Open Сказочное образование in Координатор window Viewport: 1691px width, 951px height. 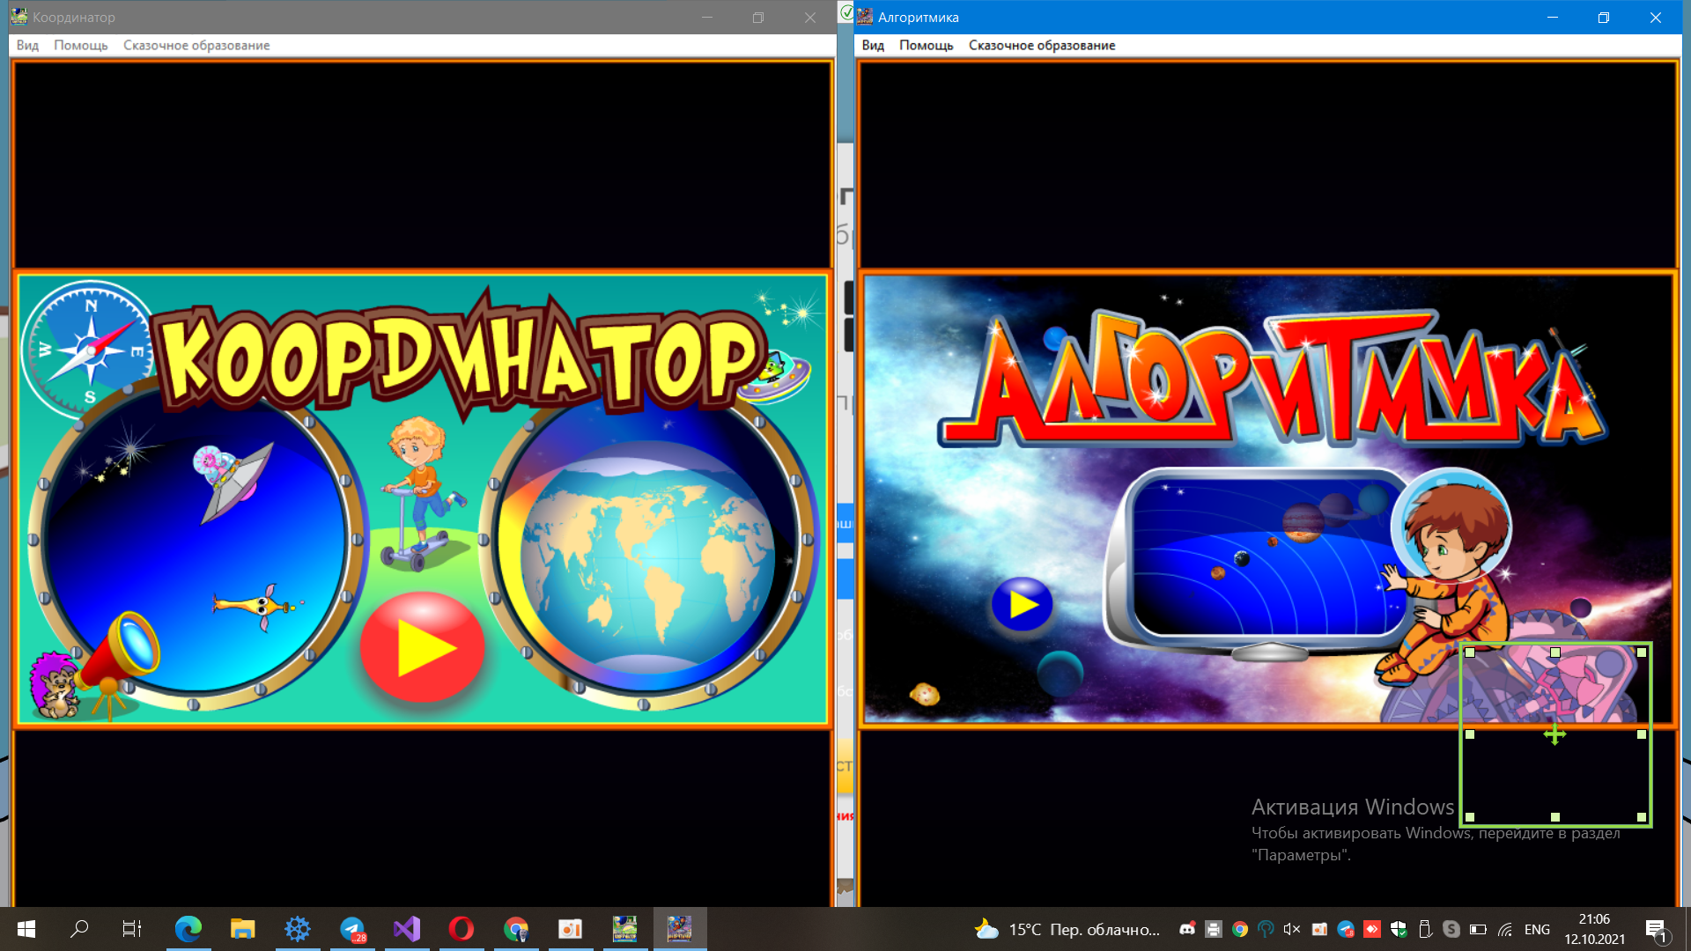pos(196,46)
